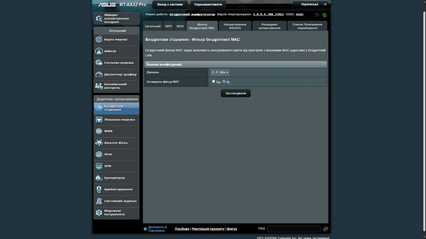Expand the Українська language dropdown
The height and width of the screenshot is (239, 426).
[x=311, y=4]
